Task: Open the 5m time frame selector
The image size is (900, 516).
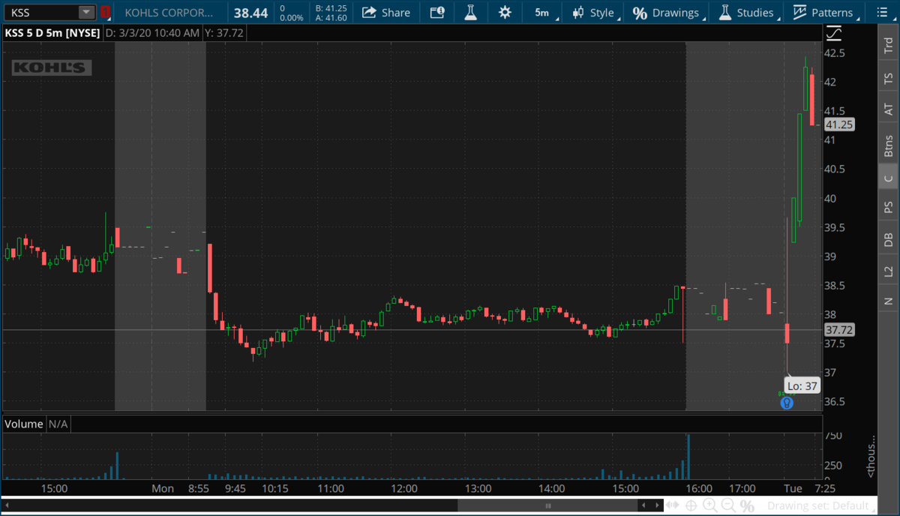Action: [x=541, y=13]
